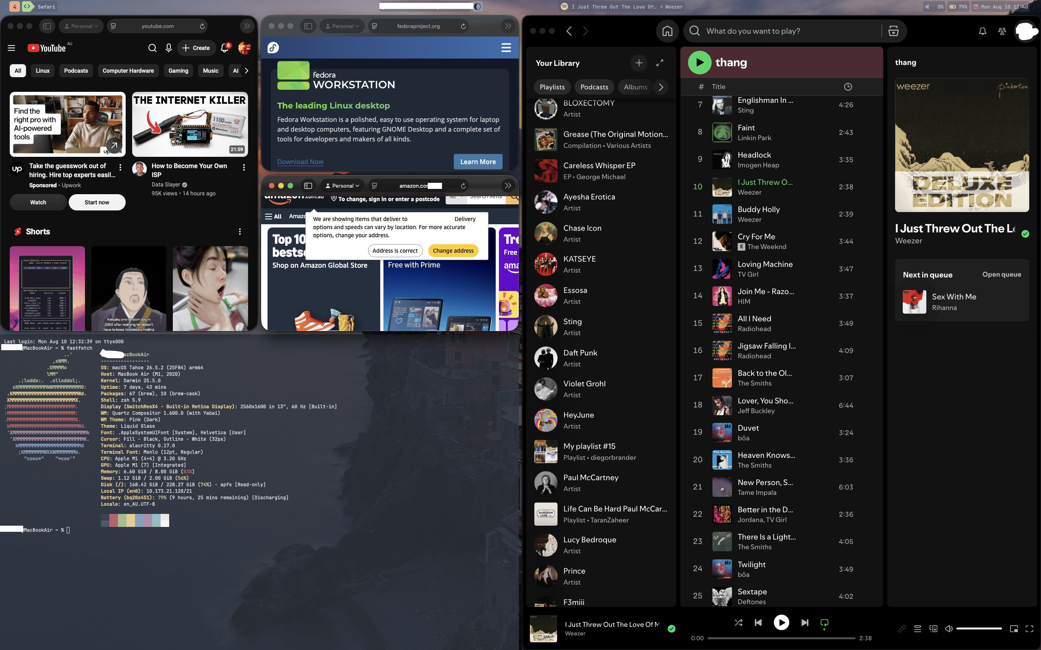1041x650 pixels.
Task: Toggle the Spotify queue view
Action: [917, 628]
